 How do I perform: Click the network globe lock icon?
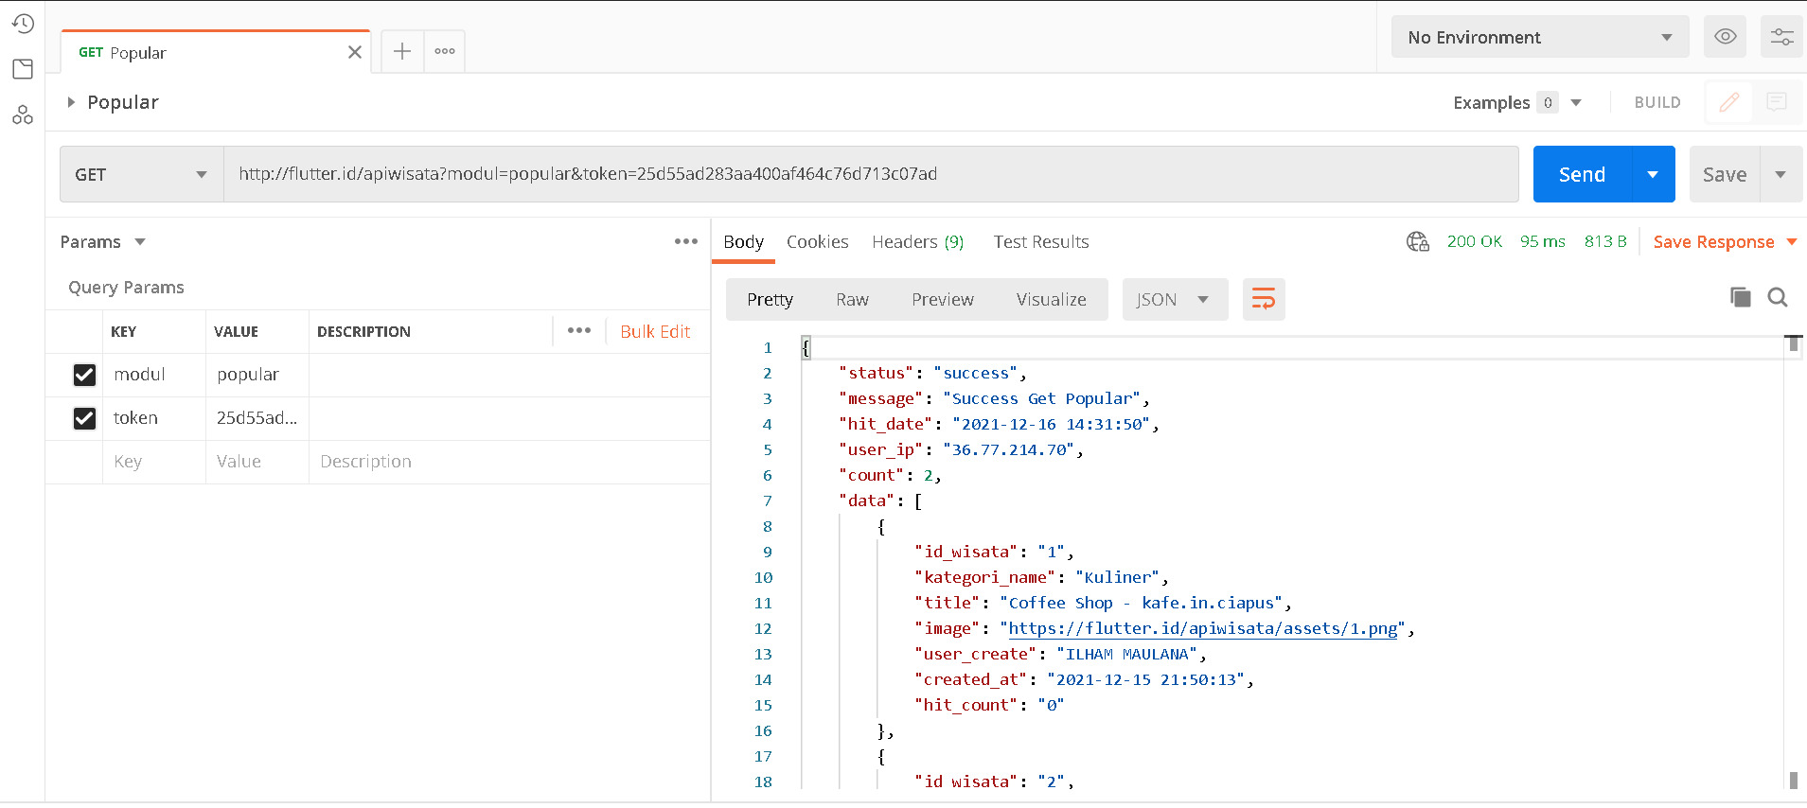[1417, 241]
